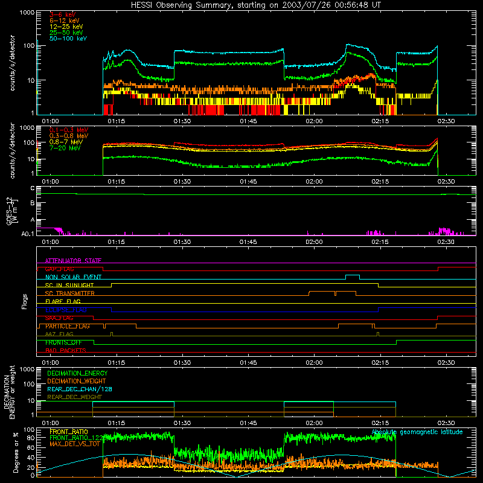483x483 pixels.
Task: Select the 50-100 keV legend label
Action: (x=68, y=39)
